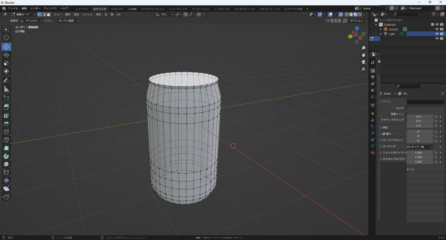Image resolution: width=446 pixels, height=240 pixels.
Task: Click the viewport pan hand icon
Action: [x=363, y=55]
